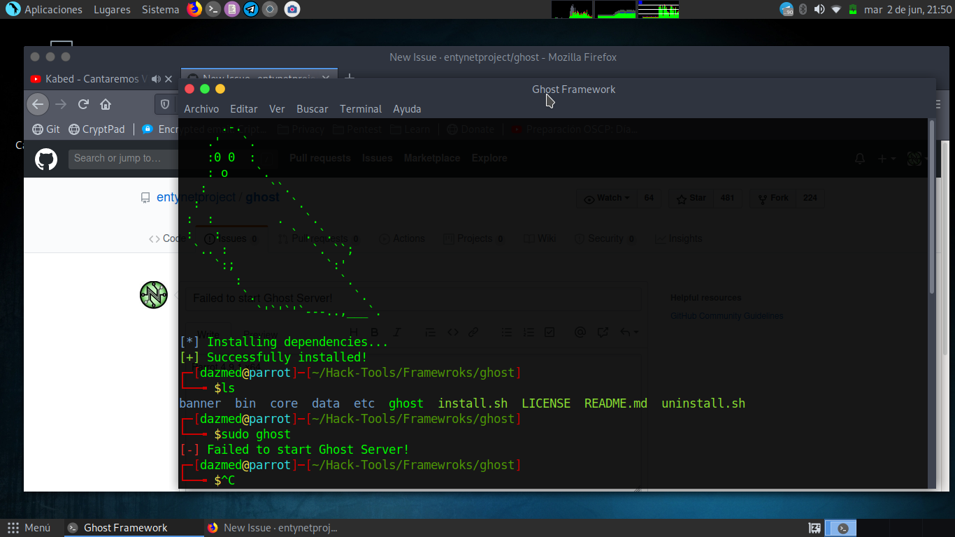Screen dimensions: 955x537
Task: Add a heading with the H icon
Action: pos(354,331)
